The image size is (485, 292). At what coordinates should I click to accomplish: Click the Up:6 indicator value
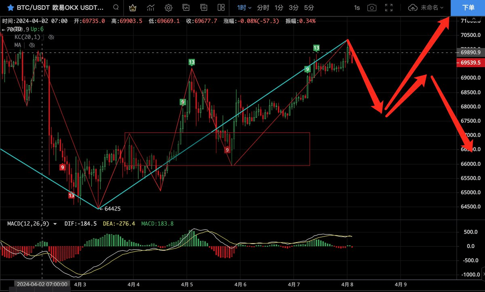[37, 29]
